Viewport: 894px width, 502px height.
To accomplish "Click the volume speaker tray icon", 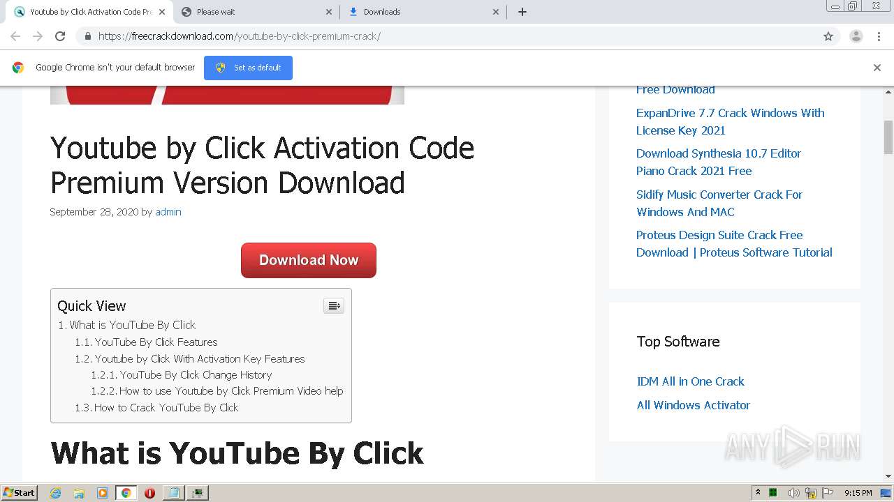I will point(794,493).
